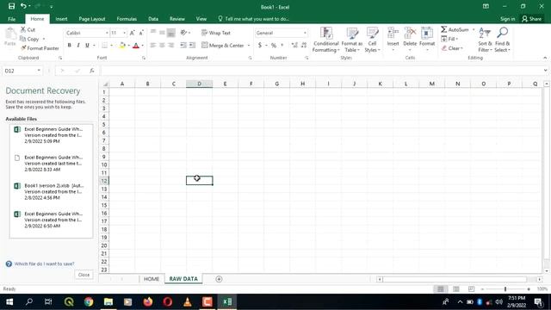Open Format as Table gallery
Viewport: 551px width, 310px height.
352,40
